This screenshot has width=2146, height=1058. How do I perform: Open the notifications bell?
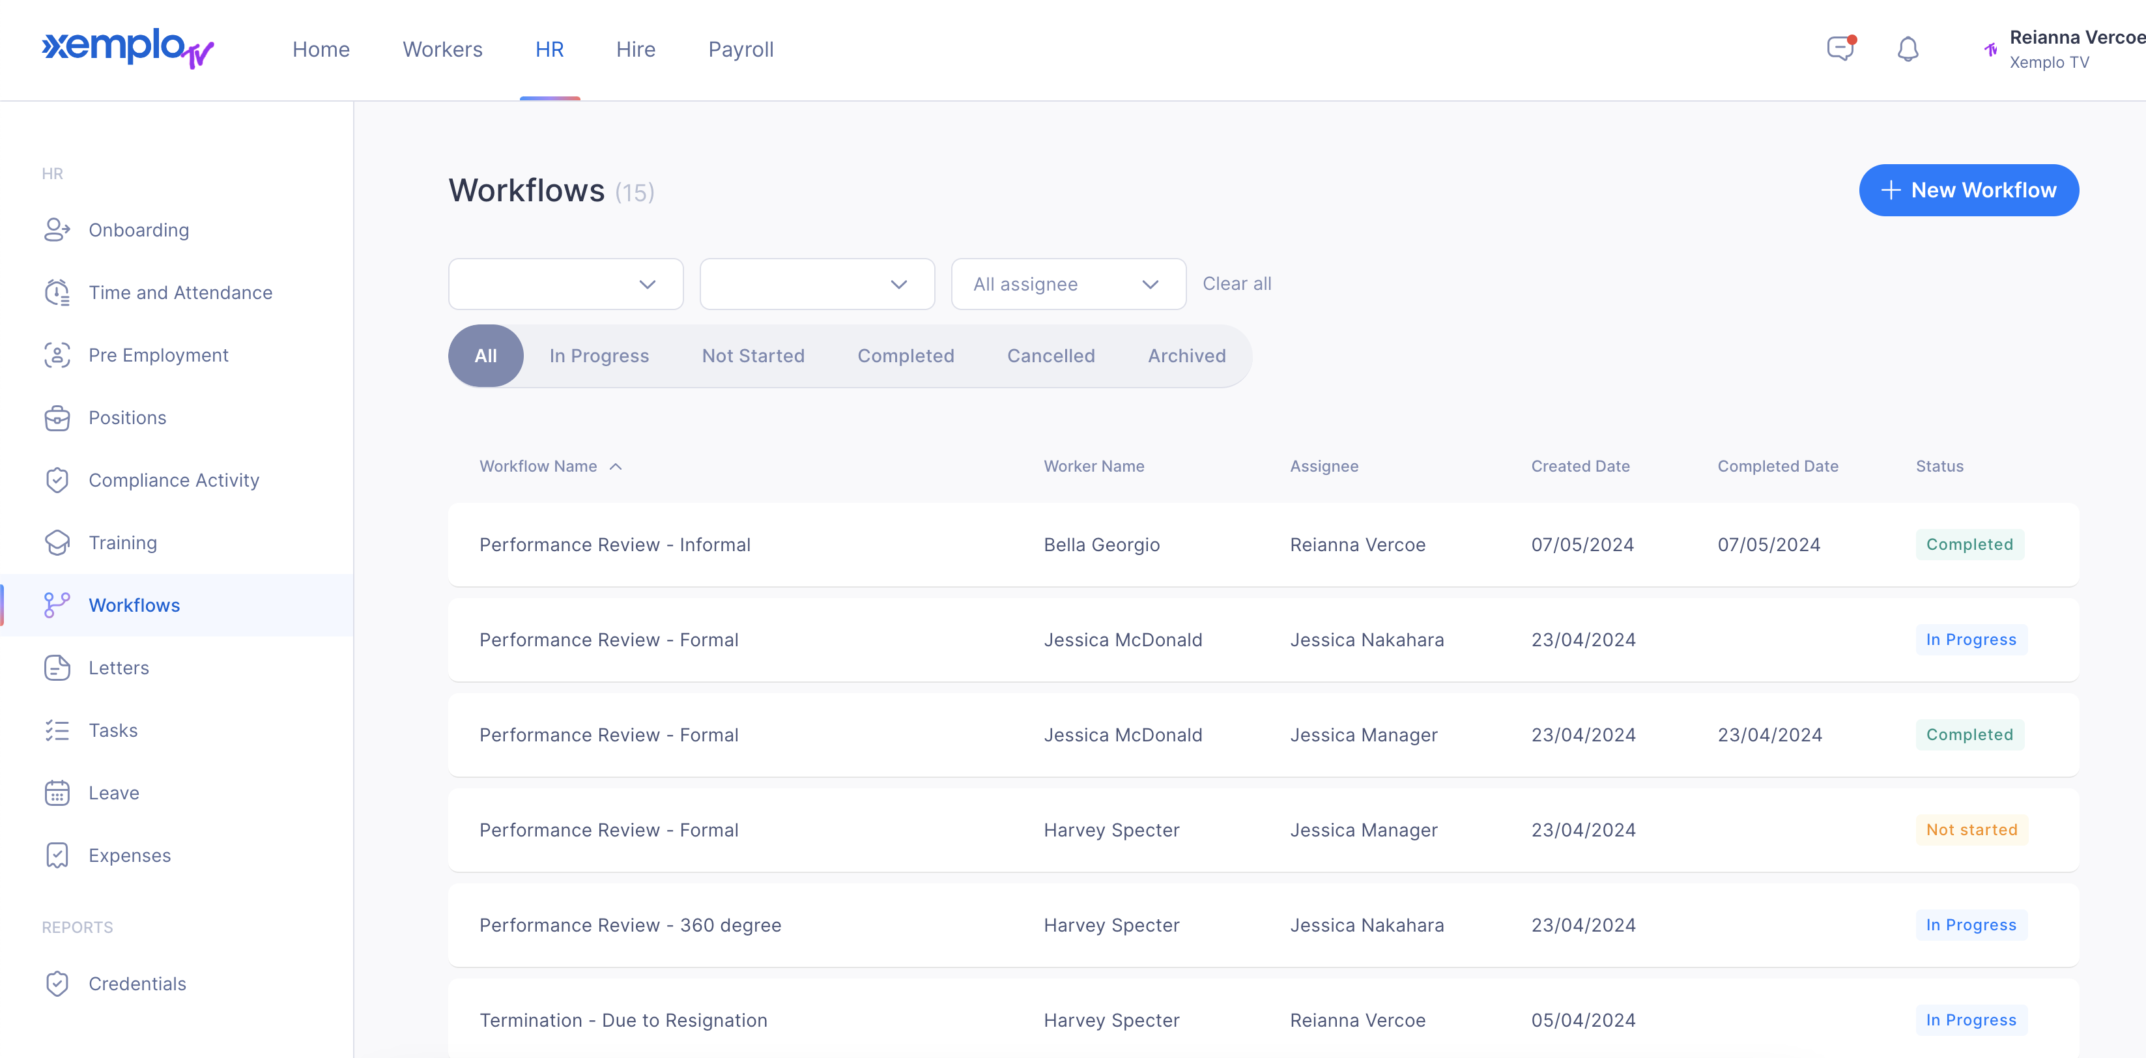click(1908, 49)
